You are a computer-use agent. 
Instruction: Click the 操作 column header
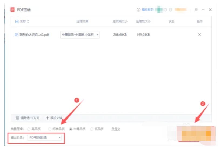(200, 21)
